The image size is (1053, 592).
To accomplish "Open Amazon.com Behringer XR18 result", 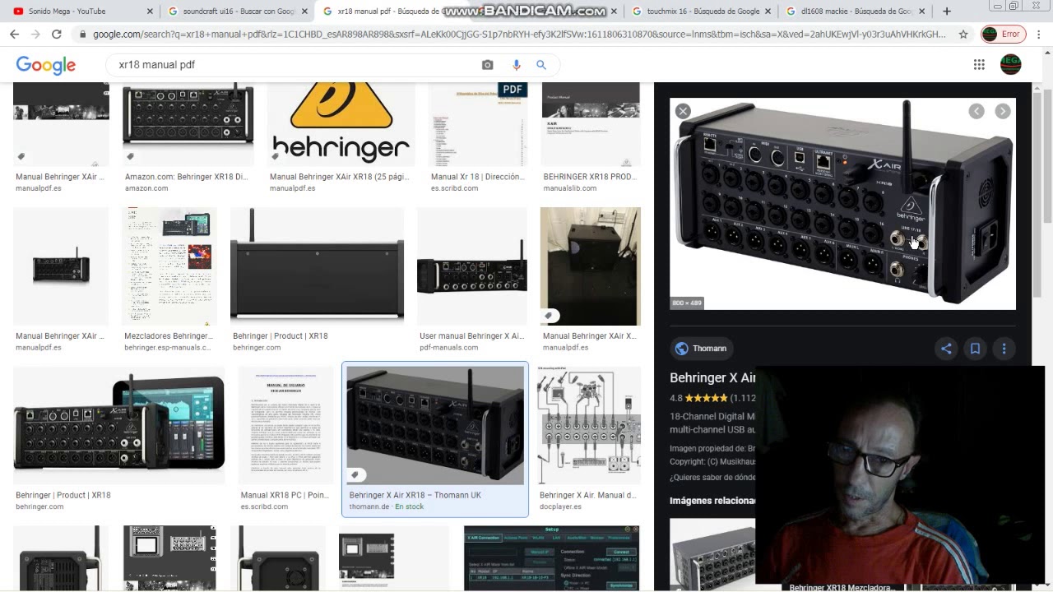I will (188, 123).
